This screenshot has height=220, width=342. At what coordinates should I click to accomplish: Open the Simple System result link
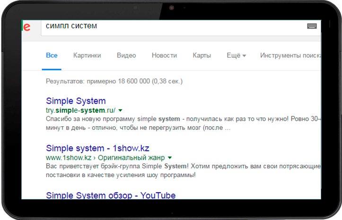point(76,101)
